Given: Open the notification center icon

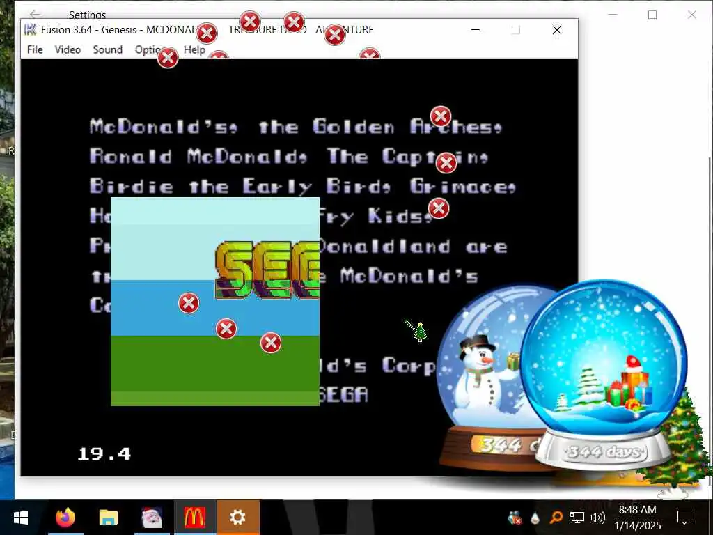Looking at the screenshot, I should [684, 518].
